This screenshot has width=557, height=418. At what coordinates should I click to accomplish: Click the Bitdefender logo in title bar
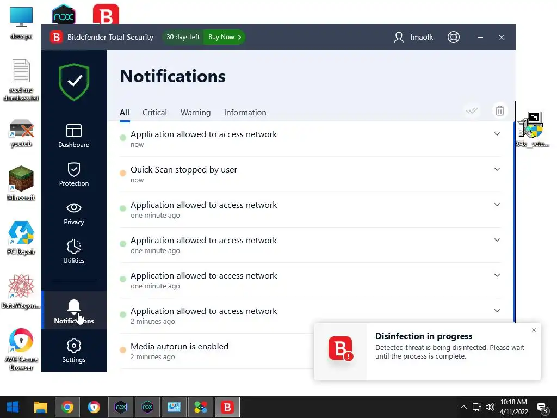(56, 37)
